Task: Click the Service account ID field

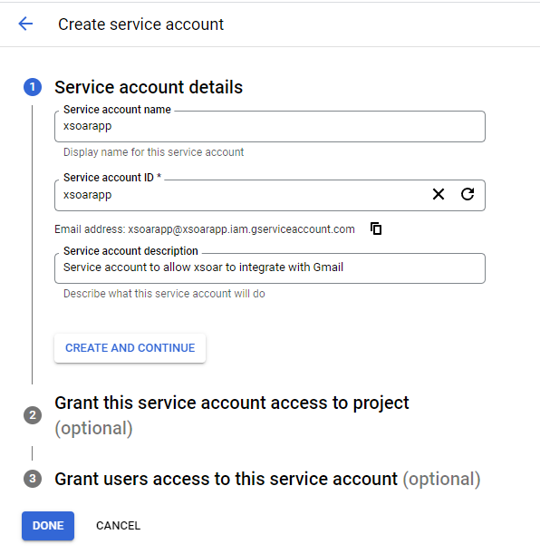Action: 270,195
